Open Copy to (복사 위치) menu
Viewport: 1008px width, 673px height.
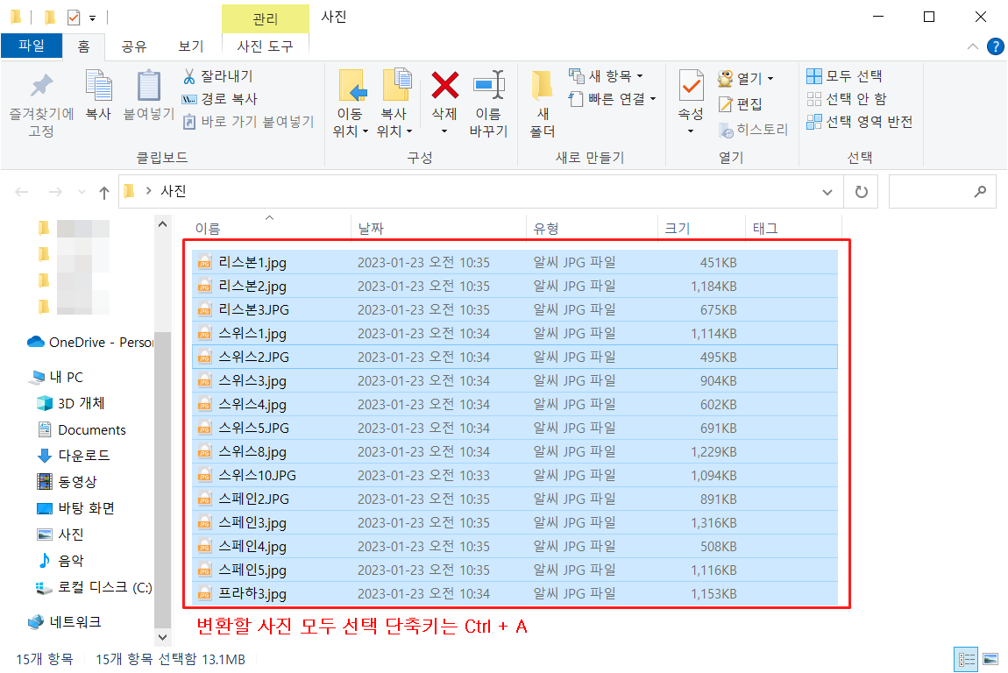394,103
